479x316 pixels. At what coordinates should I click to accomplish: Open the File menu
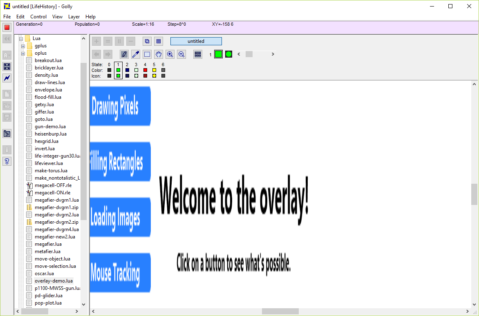point(7,17)
